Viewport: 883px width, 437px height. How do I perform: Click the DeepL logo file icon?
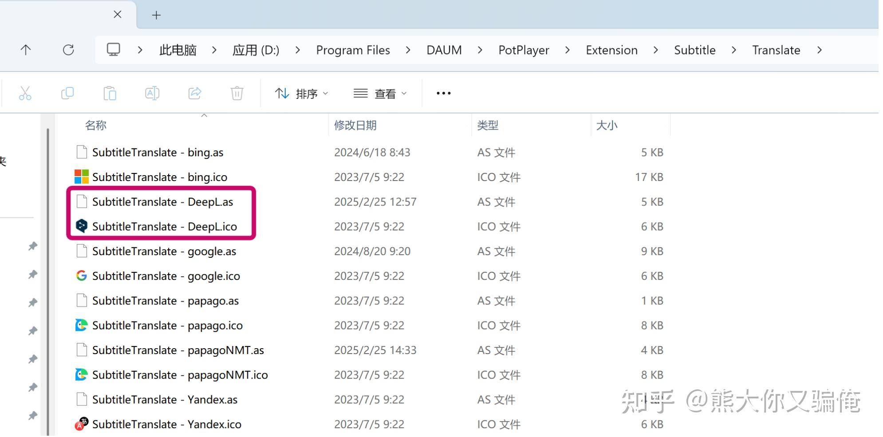82,226
